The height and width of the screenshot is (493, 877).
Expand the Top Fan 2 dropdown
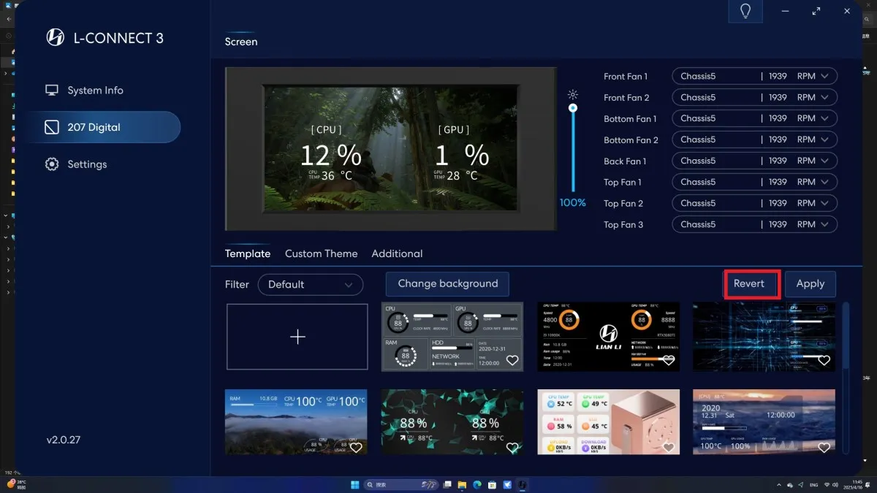754,203
